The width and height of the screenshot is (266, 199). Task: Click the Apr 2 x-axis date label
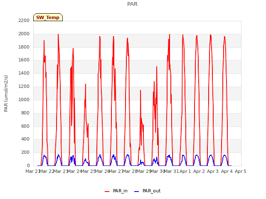(199, 171)
